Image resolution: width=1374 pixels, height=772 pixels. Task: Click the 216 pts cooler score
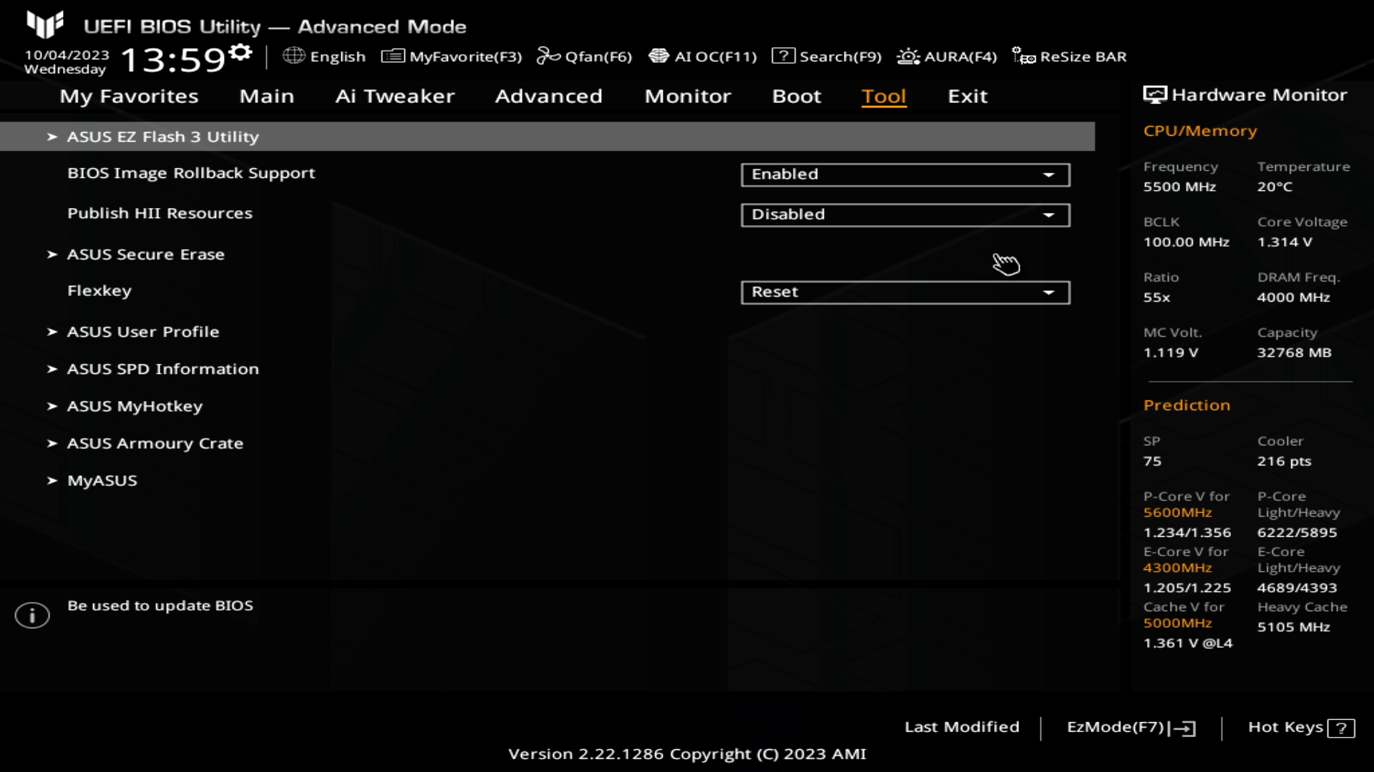click(x=1284, y=461)
